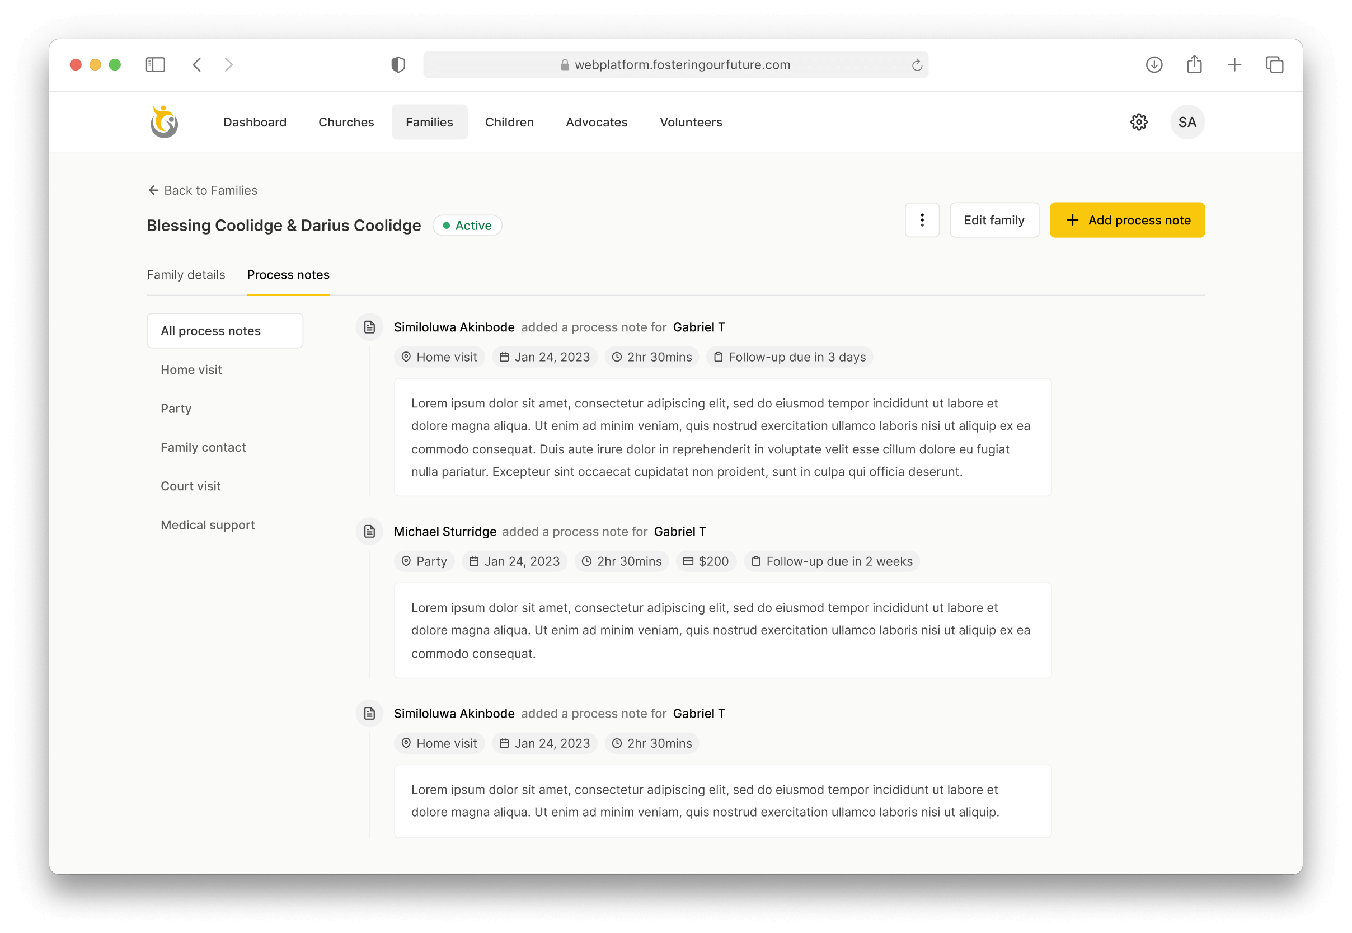Click the browser share icon
Screen dimensions: 1352x933
[x=1194, y=64]
